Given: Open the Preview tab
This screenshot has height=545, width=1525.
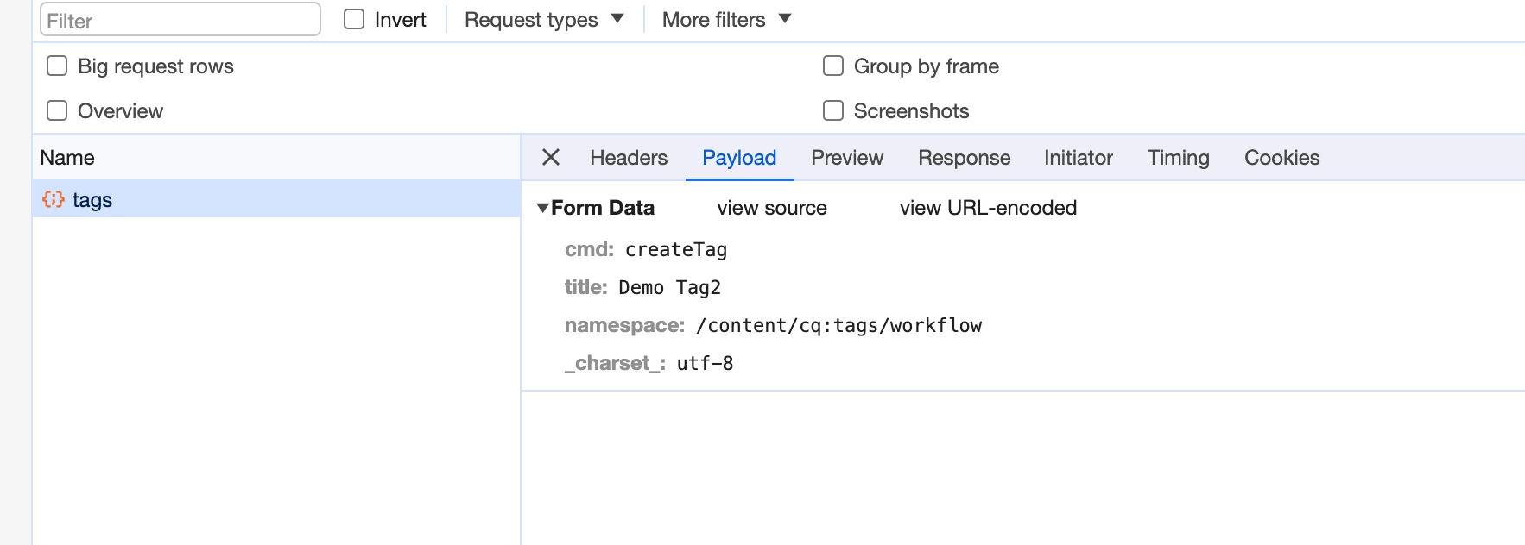Looking at the screenshot, I should tap(846, 158).
